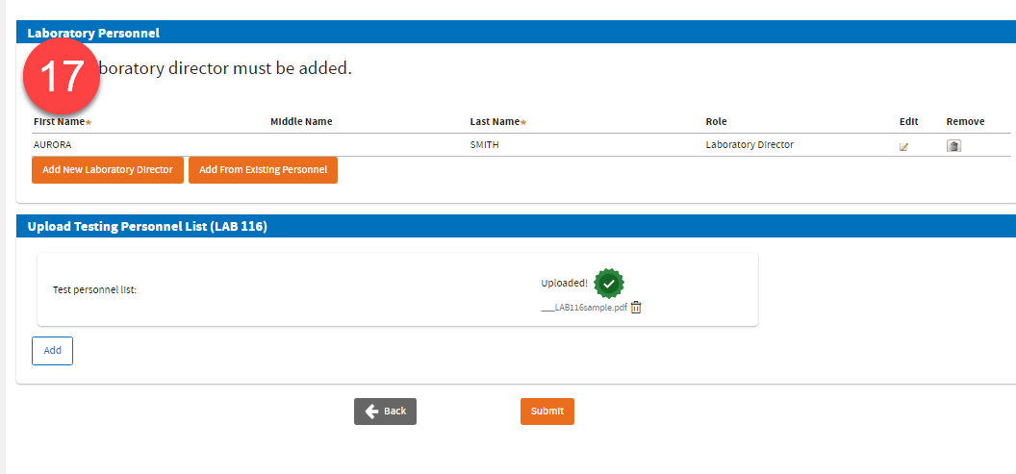
Task: Go Back to the previous page
Action: pyautogui.click(x=385, y=412)
